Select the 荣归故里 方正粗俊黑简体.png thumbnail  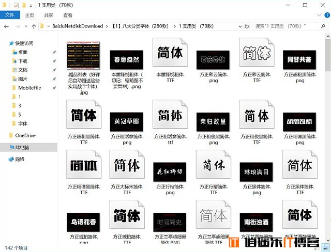pyautogui.click(x=213, y=122)
